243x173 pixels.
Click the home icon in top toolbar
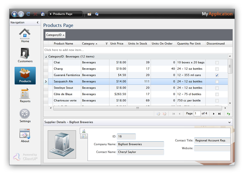(43, 14)
